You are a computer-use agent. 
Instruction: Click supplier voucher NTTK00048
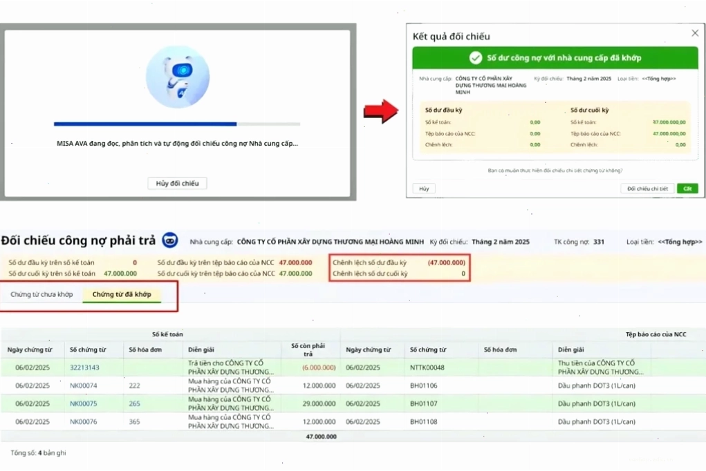427,367
